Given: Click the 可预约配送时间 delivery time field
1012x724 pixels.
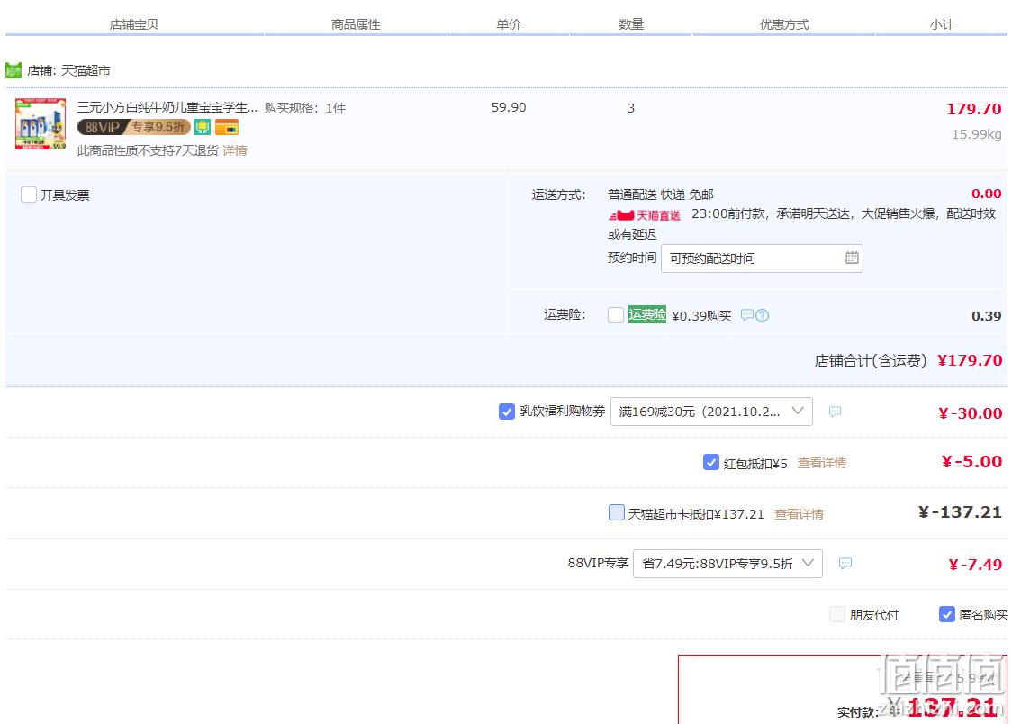Looking at the screenshot, I should tap(762, 258).
